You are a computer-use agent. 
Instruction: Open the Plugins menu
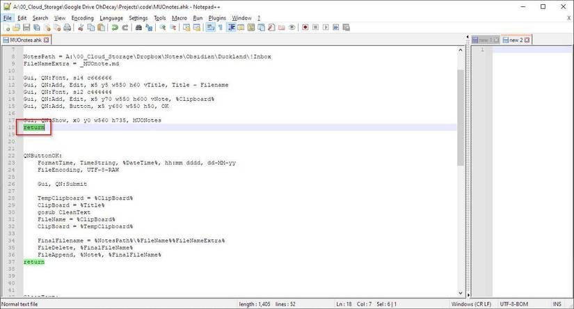tap(217, 18)
